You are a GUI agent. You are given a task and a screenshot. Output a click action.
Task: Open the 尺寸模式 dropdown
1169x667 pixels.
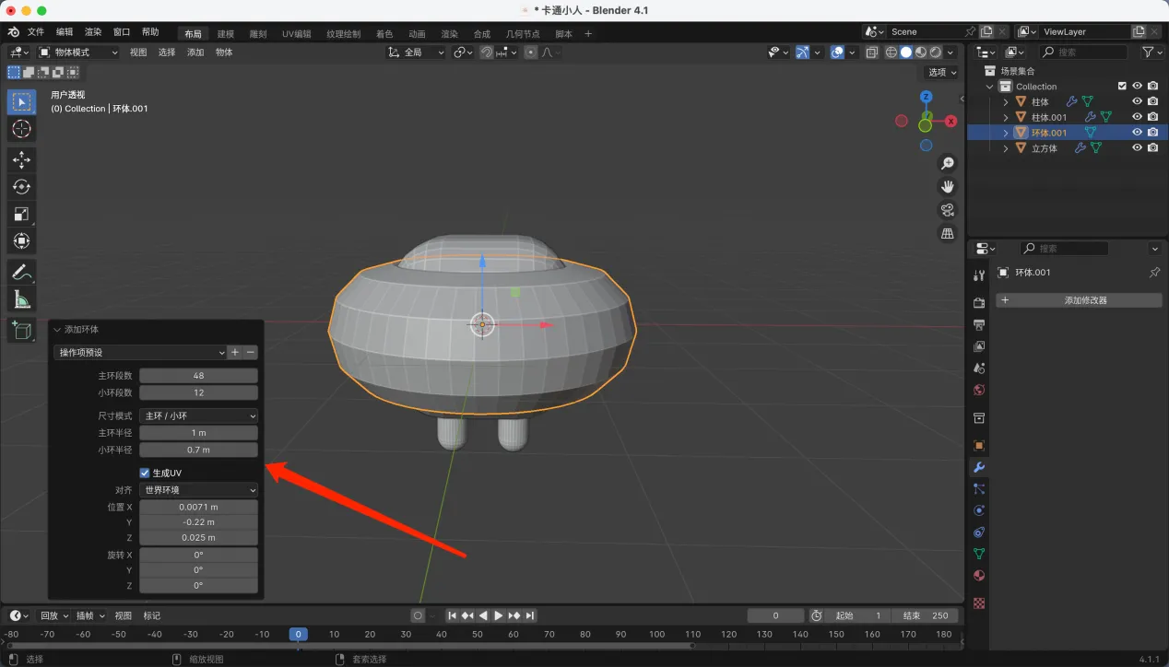[x=198, y=415]
